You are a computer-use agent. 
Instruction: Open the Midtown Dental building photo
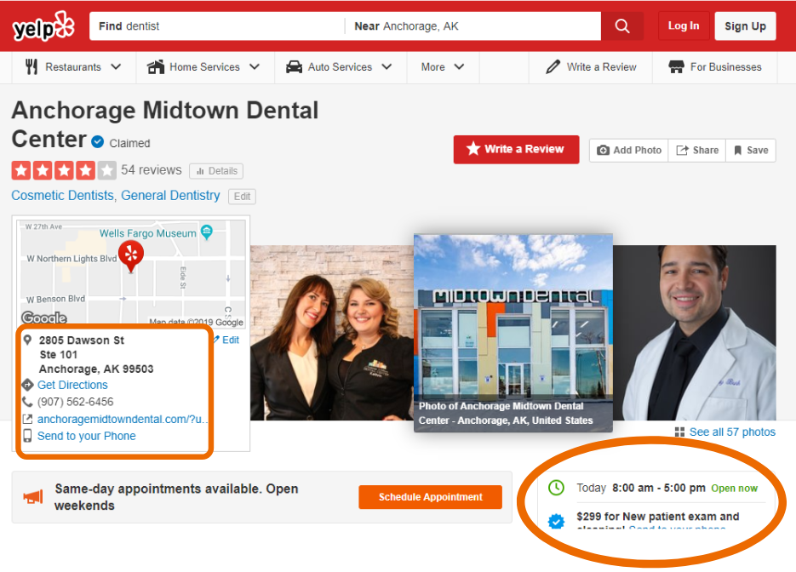point(513,333)
